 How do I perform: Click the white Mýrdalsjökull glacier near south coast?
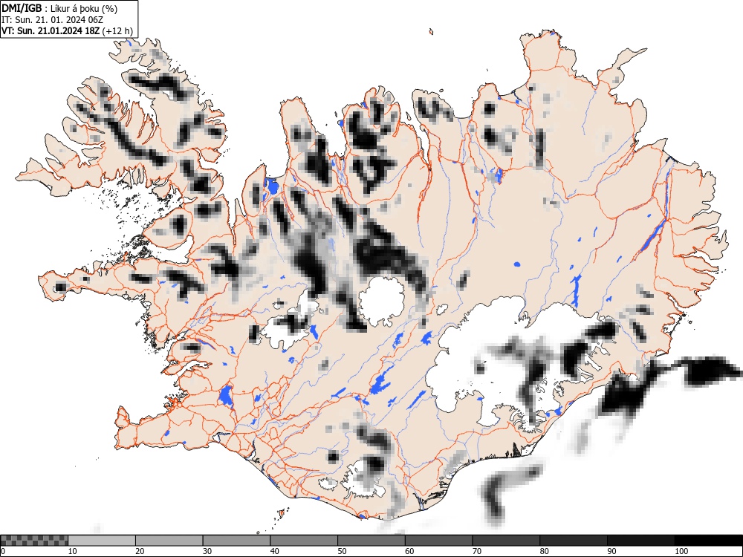(x=365, y=478)
